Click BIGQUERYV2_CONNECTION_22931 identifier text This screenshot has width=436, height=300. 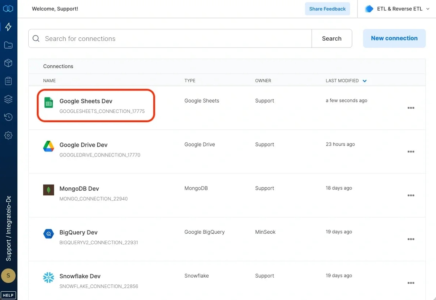[x=99, y=242]
